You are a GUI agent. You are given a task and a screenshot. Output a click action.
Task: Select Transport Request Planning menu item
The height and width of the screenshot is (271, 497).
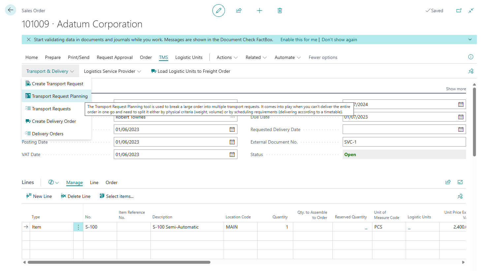point(59,96)
